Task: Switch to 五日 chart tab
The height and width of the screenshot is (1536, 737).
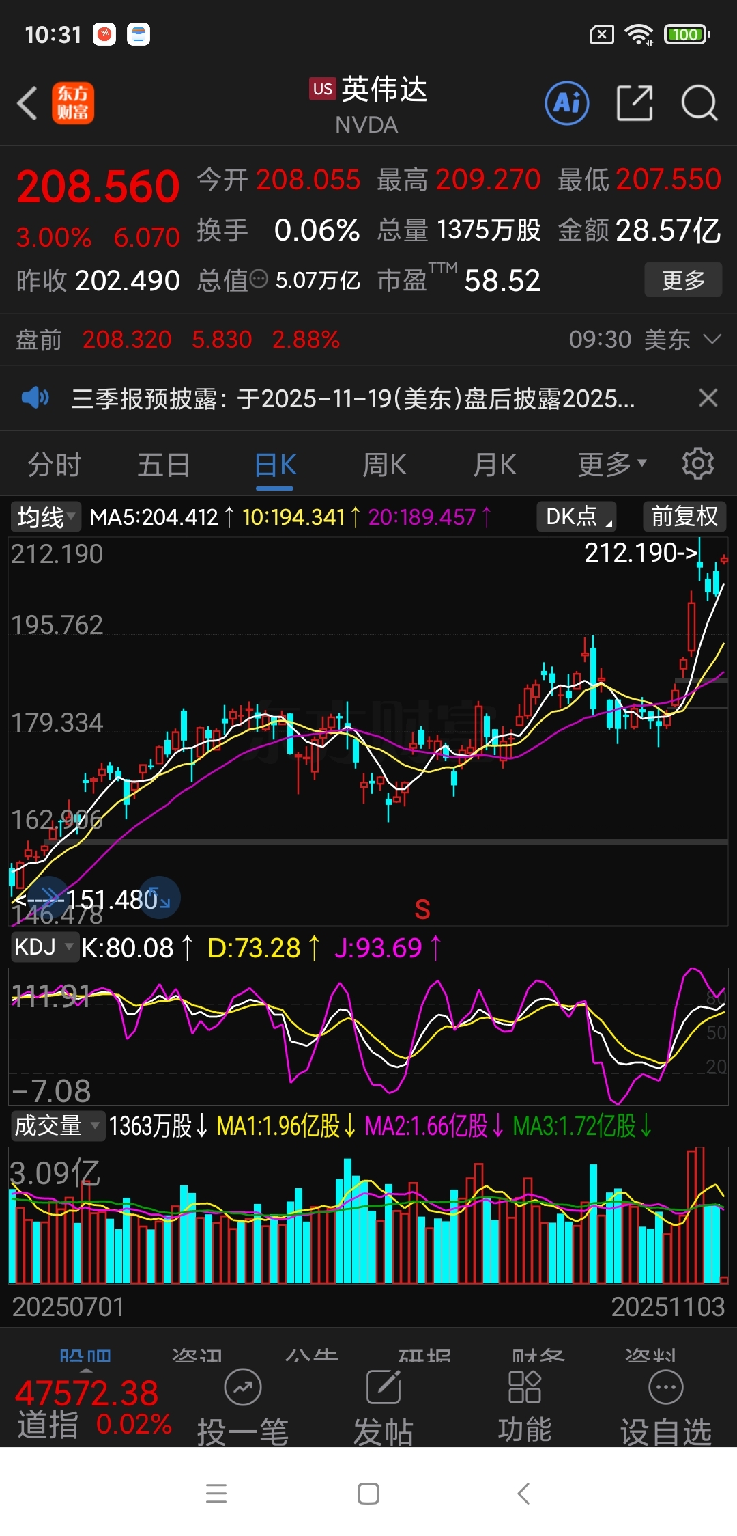Action: pyautogui.click(x=164, y=465)
